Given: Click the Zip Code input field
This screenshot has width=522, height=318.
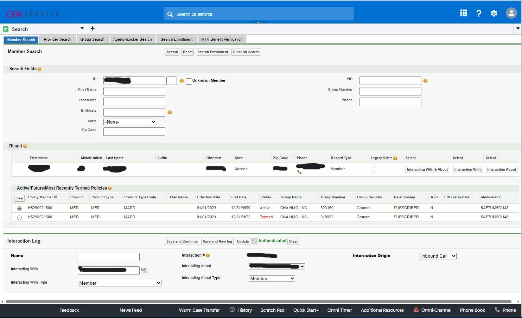Looking at the screenshot, I should 134,132.
